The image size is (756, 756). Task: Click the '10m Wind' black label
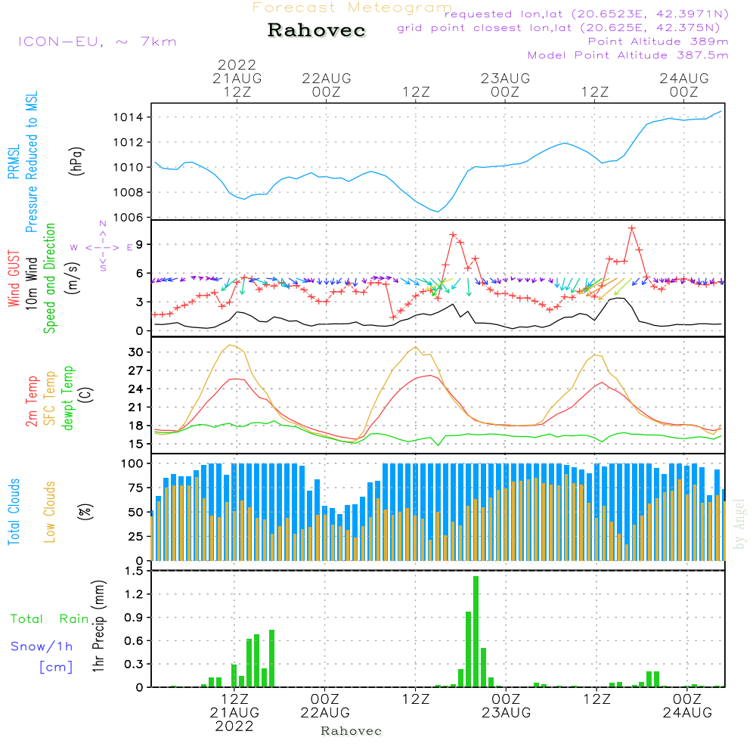pos(31,283)
